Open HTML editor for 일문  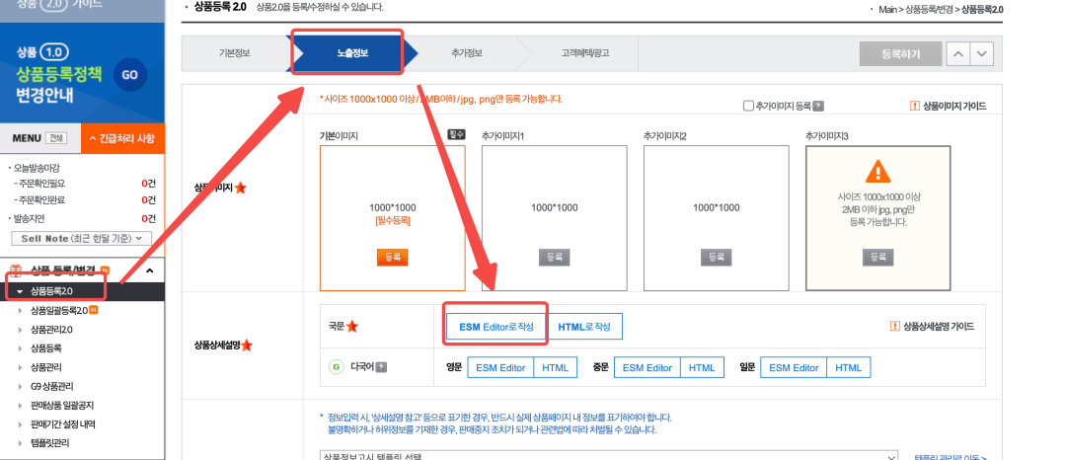[849, 367]
